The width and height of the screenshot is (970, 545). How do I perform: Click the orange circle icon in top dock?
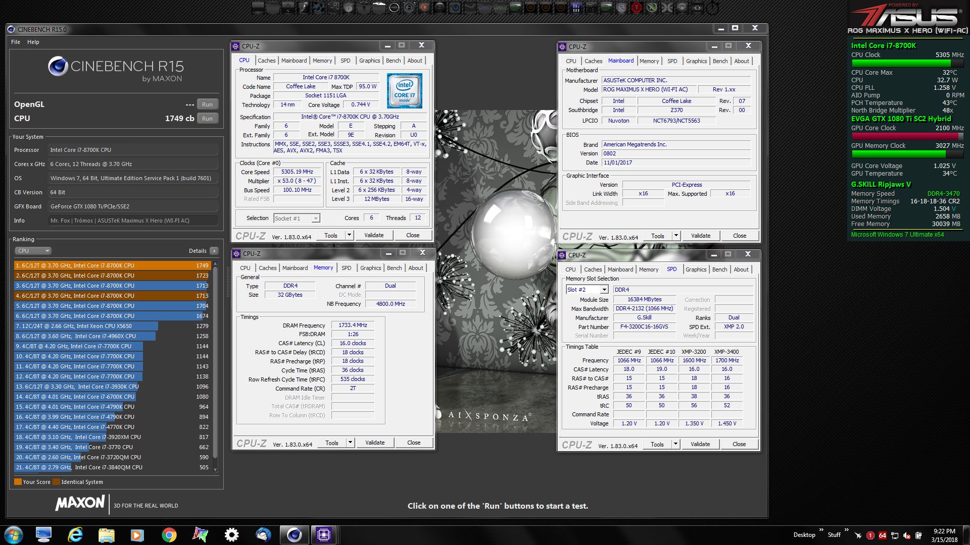pyautogui.click(x=424, y=8)
